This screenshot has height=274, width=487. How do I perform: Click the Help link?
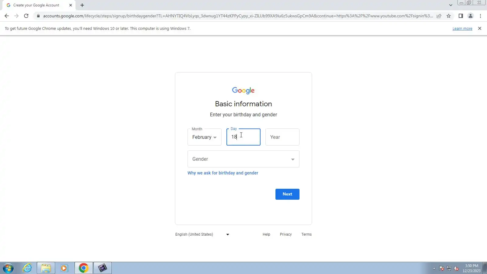pyautogui.click(x=266, y=234)
